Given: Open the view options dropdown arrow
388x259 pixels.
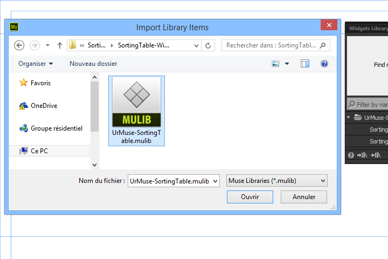Looking at the screenshot, I should click(x=287, y=64).
